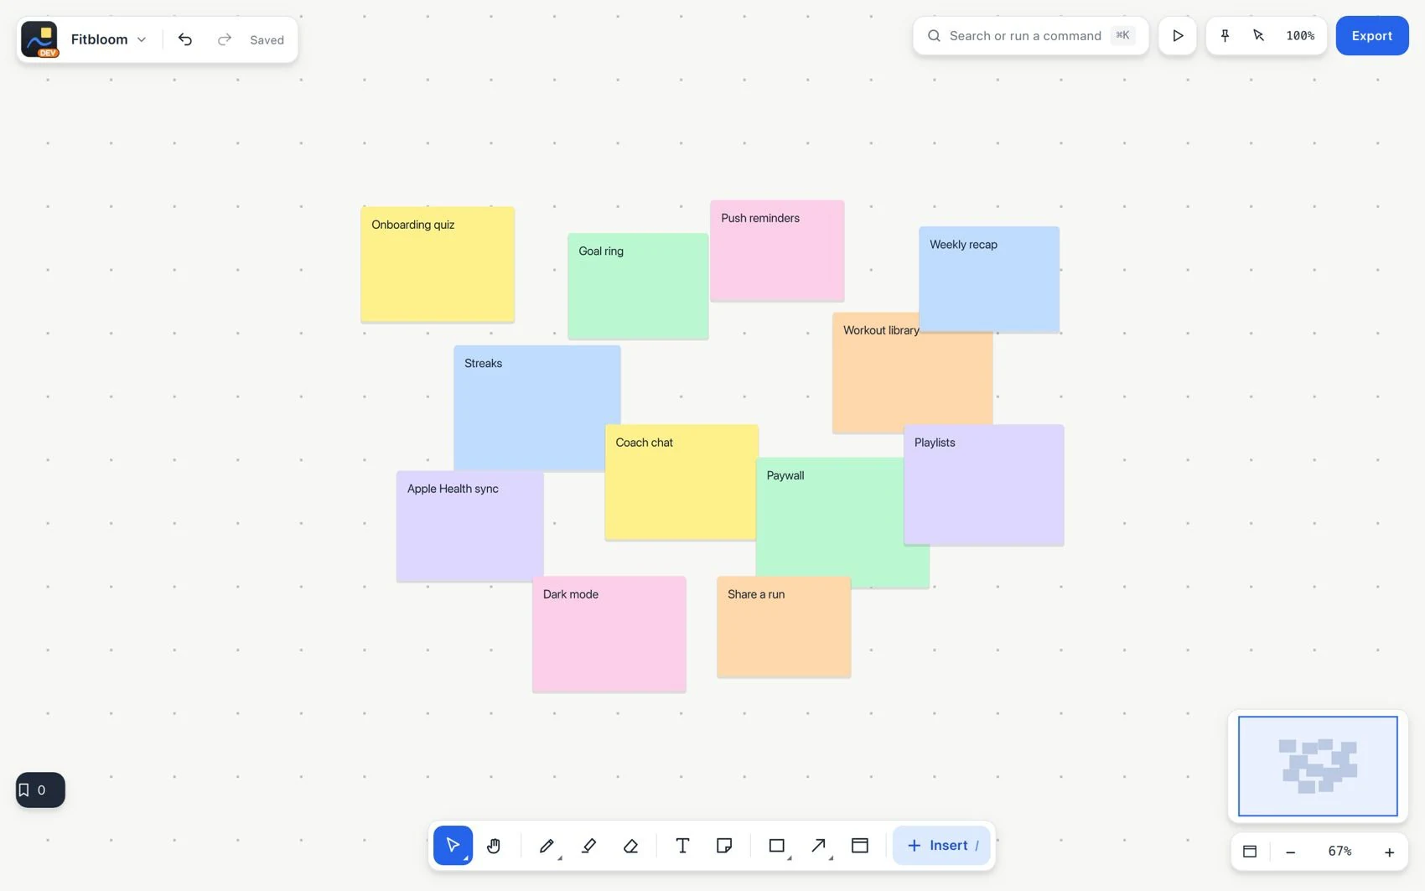Click the Saved status label
This screenshot has height=891, width=1425.
[x=267, y=39]
